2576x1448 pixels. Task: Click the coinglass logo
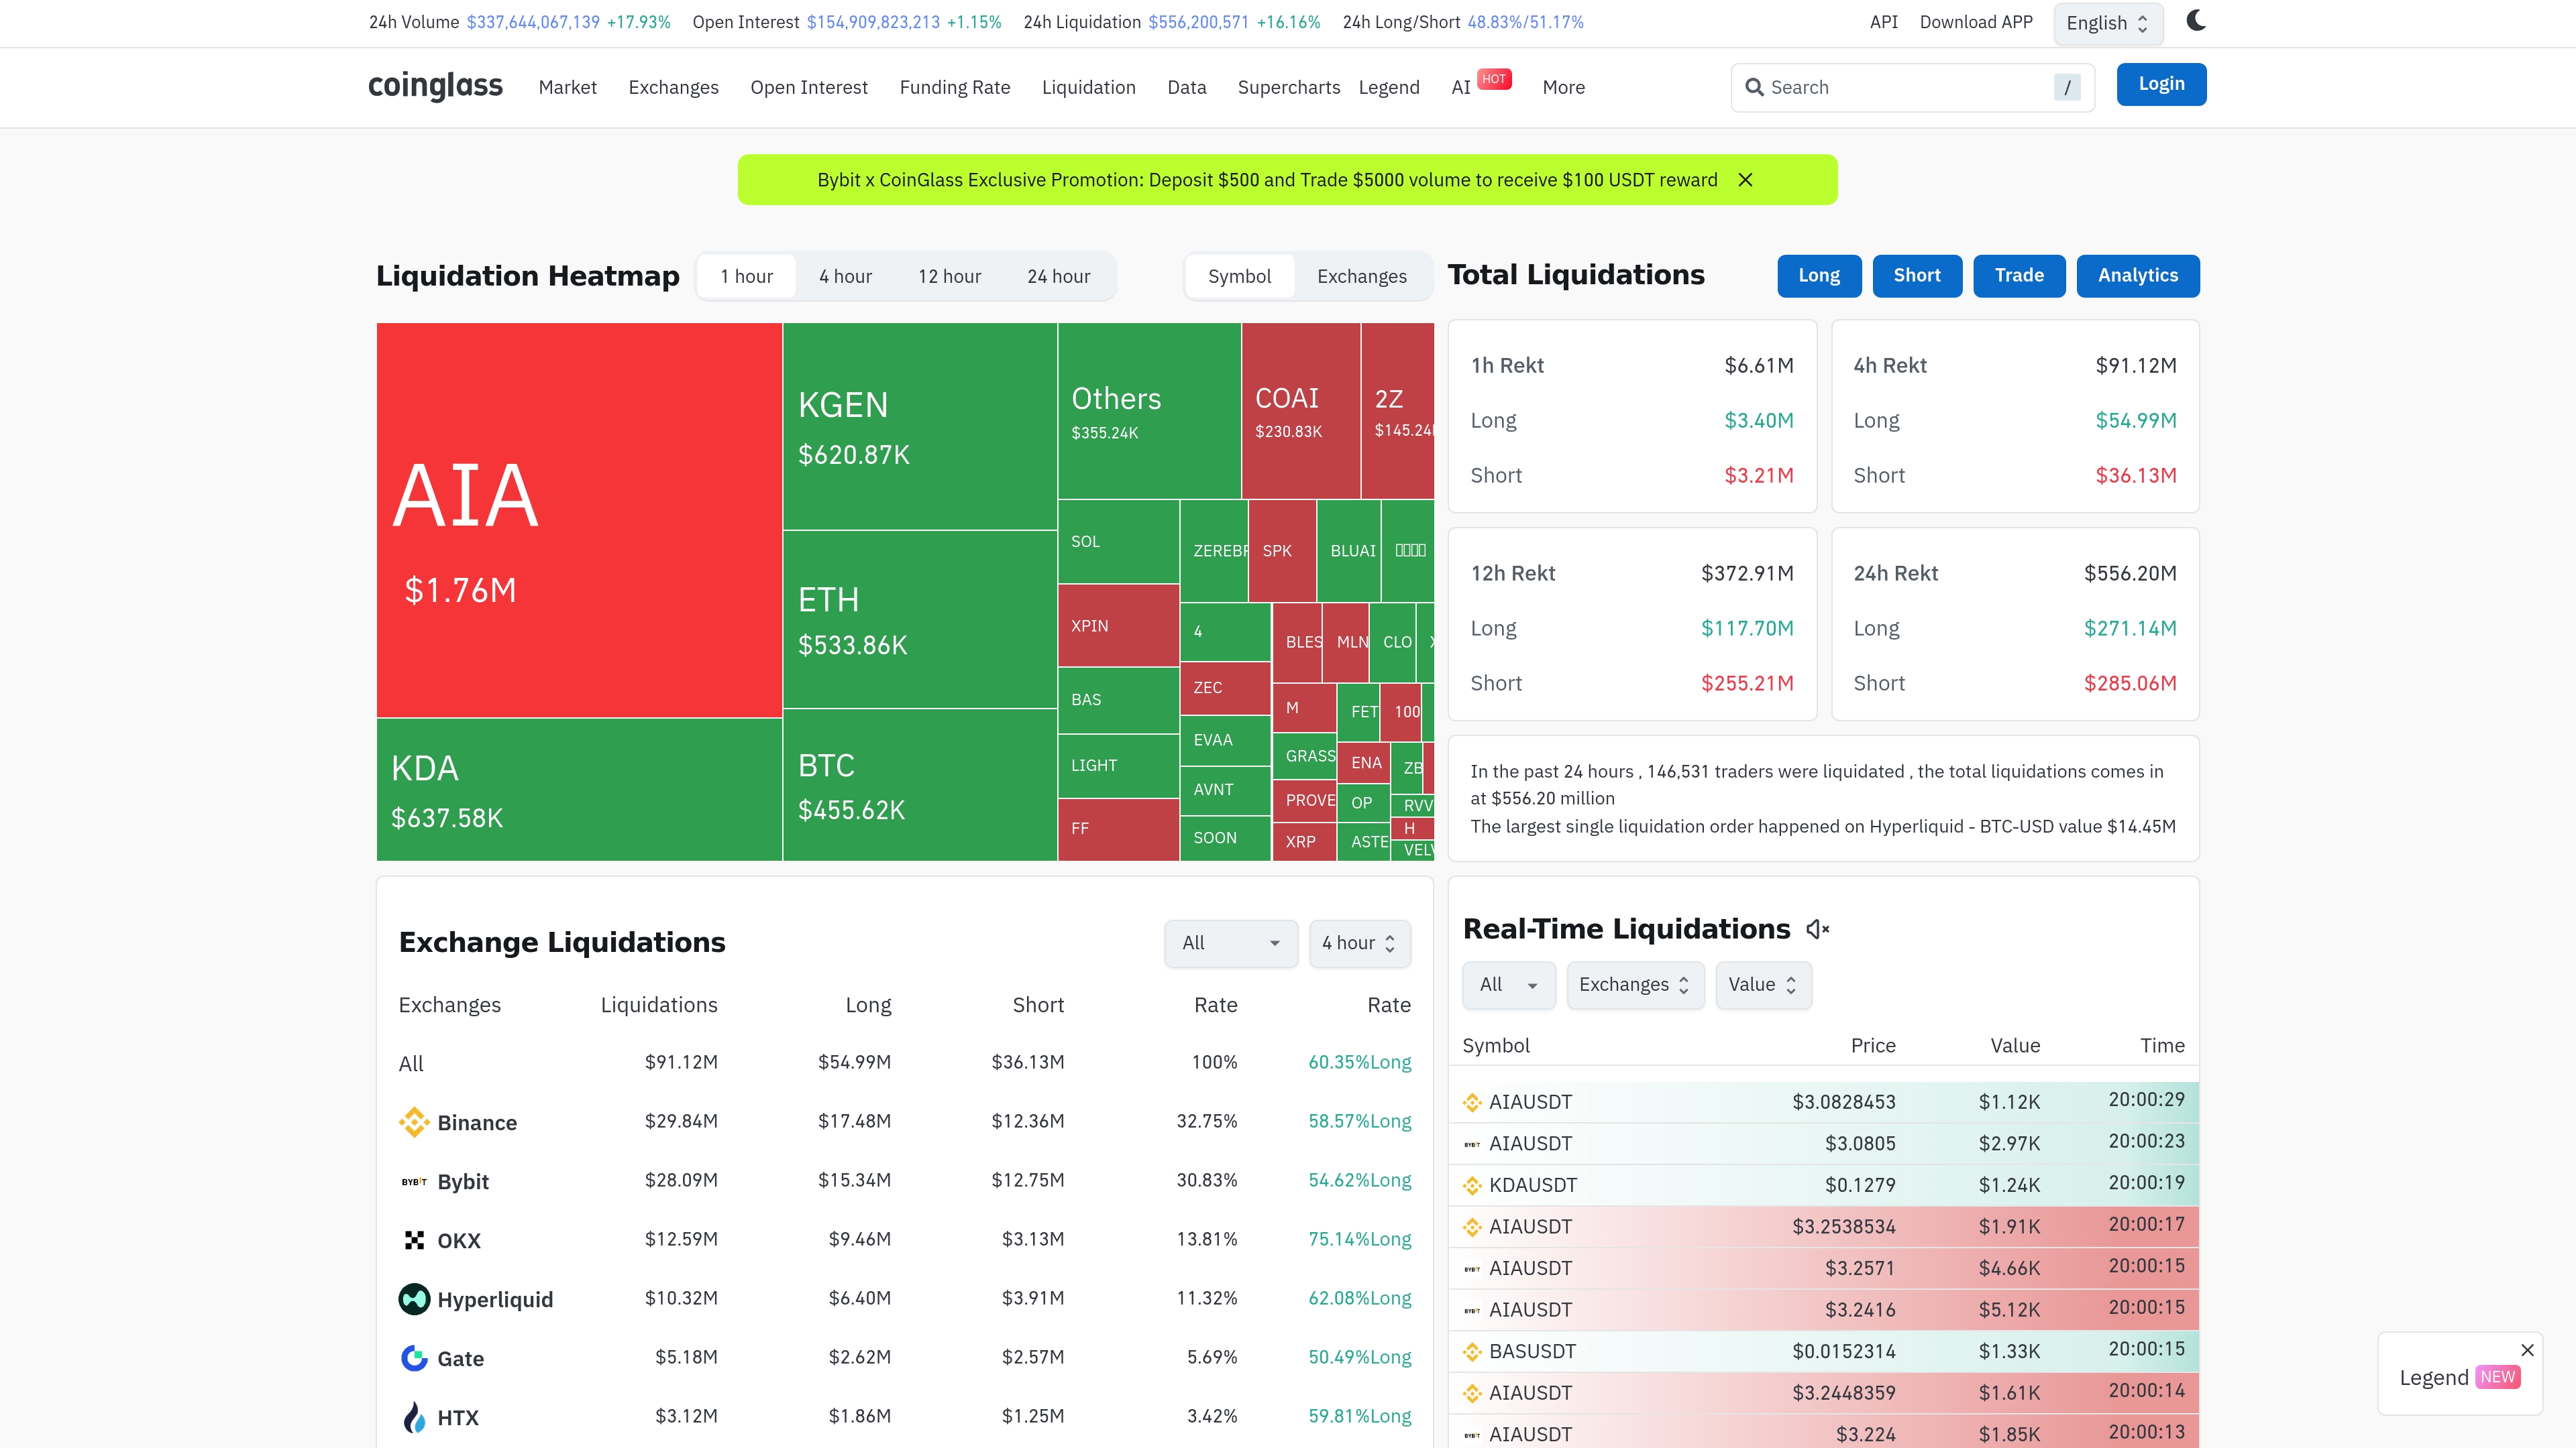pos(435,86)
